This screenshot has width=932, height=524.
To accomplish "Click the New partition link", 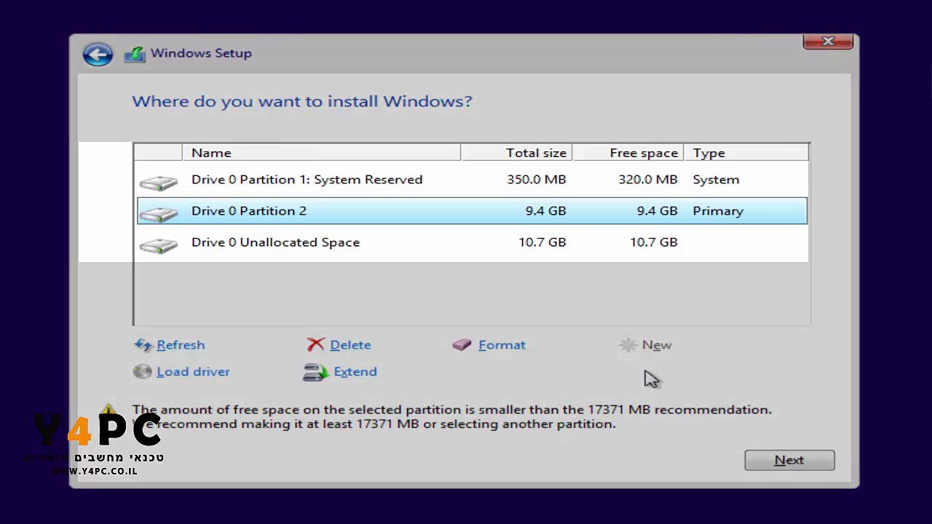I will tap(657, 345).
